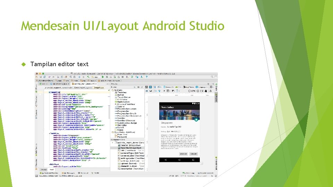Click the Make Project hammer icon
This screenshot has width=333, height=187.
click(x=88, y=77)
